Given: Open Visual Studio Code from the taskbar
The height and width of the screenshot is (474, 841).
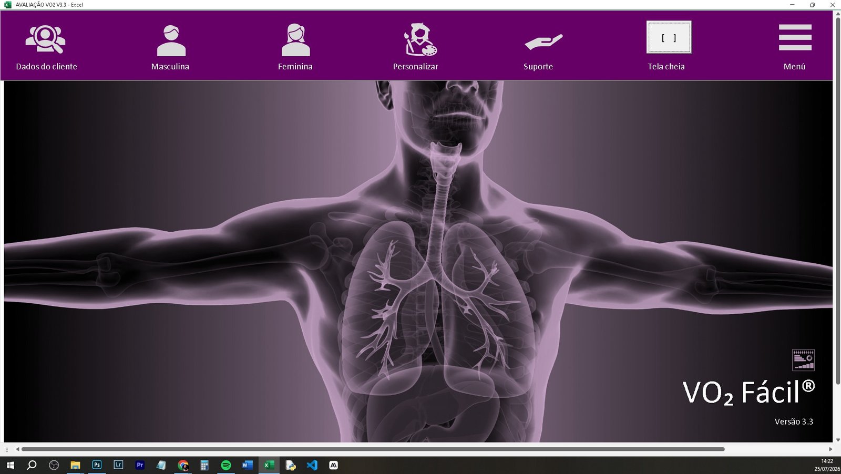Looking at the screenshot, I should [x=312, y=465].
